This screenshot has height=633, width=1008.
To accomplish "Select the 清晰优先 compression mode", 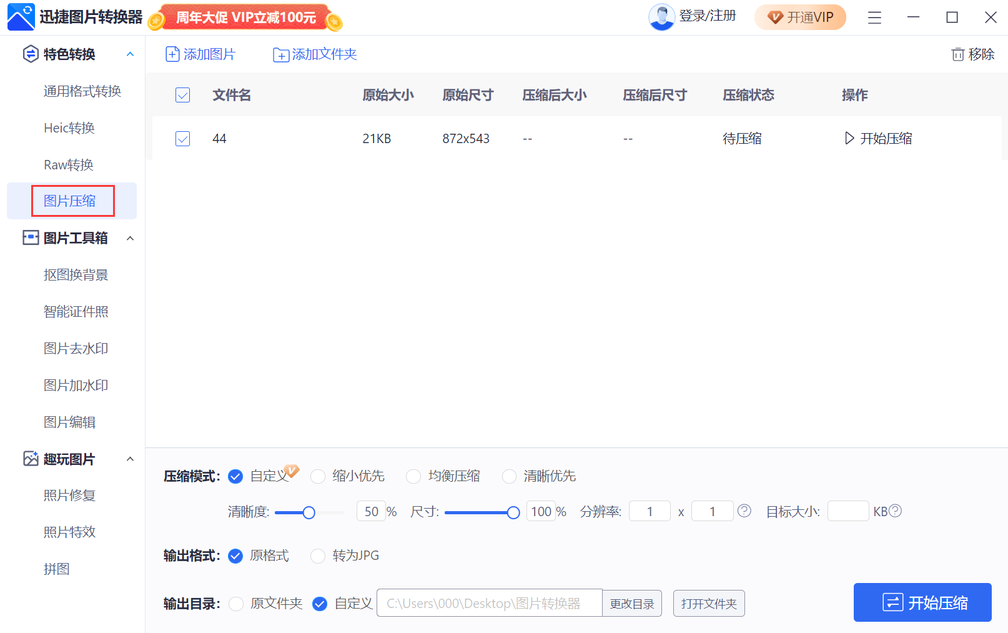I will (510, 477).
